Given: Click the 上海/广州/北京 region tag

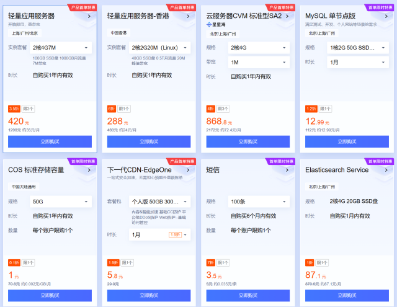Looking at the screenshot, I should pos(25,33).
